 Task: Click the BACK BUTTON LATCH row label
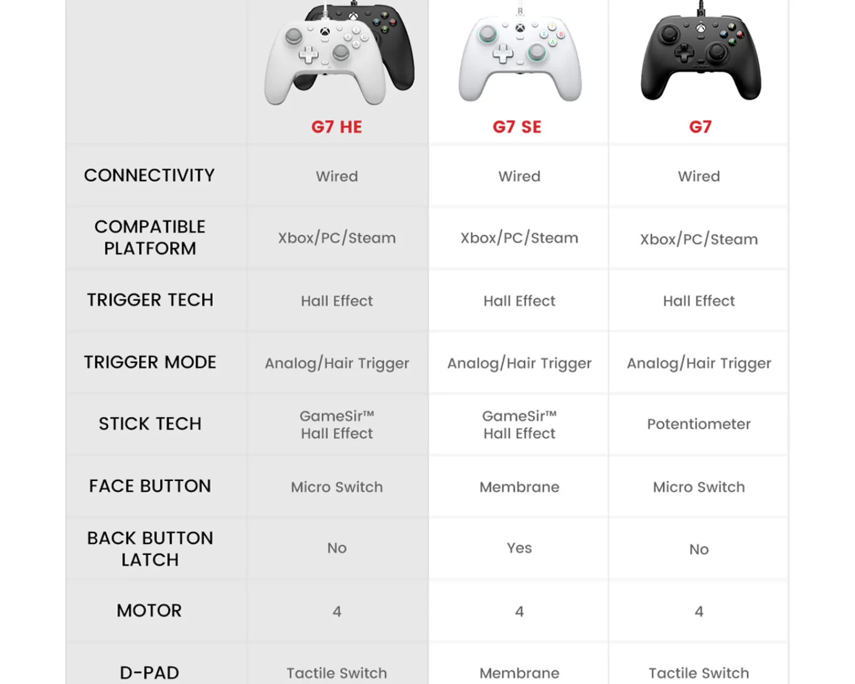click(150, 548)
